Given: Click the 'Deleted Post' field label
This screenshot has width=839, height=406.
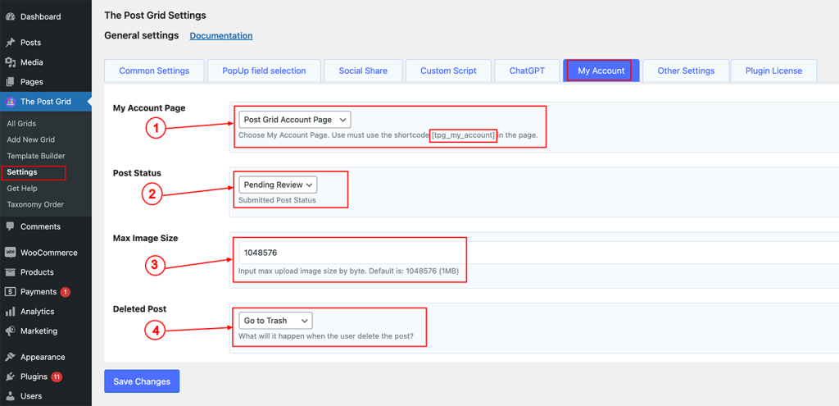Looking at the screenshot, I should [x=139, y=309].
